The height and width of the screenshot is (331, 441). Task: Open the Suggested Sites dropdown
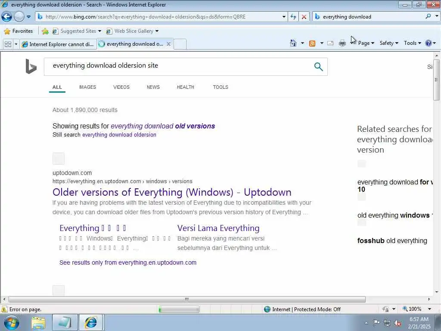tap(77, 31)
